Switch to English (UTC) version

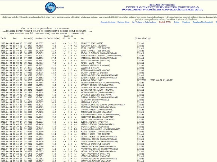point(165,22)
